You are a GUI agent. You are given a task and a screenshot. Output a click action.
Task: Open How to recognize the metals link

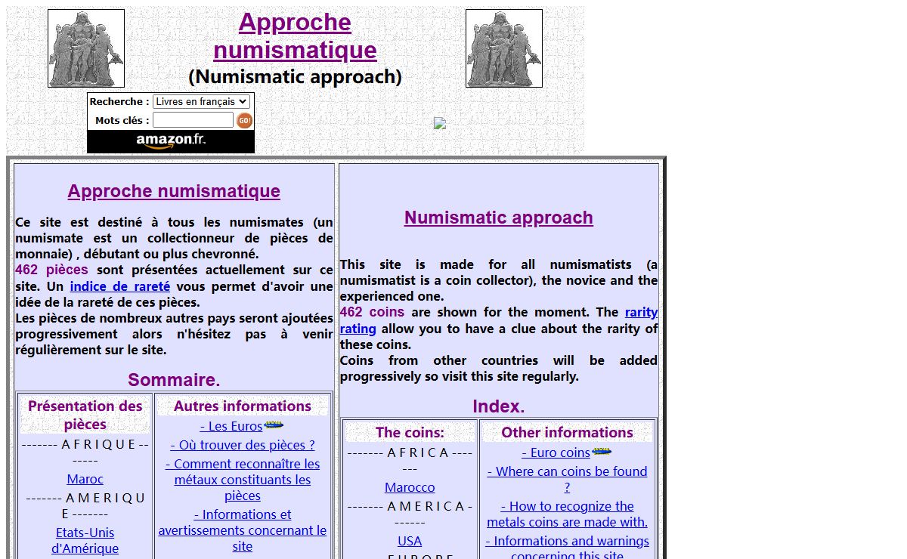(567, 514)
